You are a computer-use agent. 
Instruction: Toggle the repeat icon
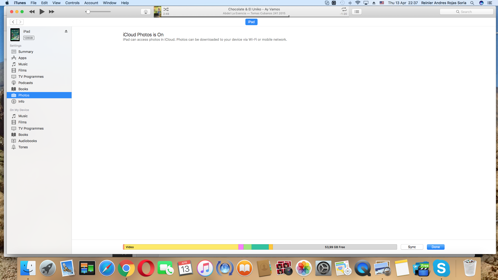[344, 9]
